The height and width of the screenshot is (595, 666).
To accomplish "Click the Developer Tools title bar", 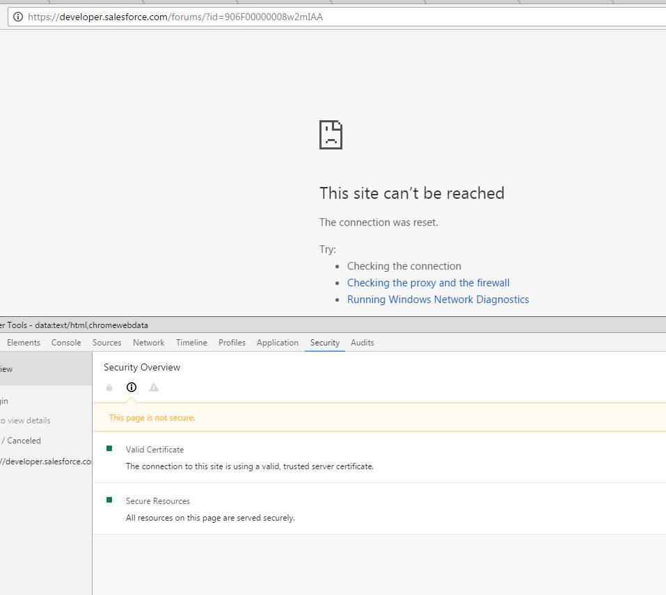I will tap(333, 325).
